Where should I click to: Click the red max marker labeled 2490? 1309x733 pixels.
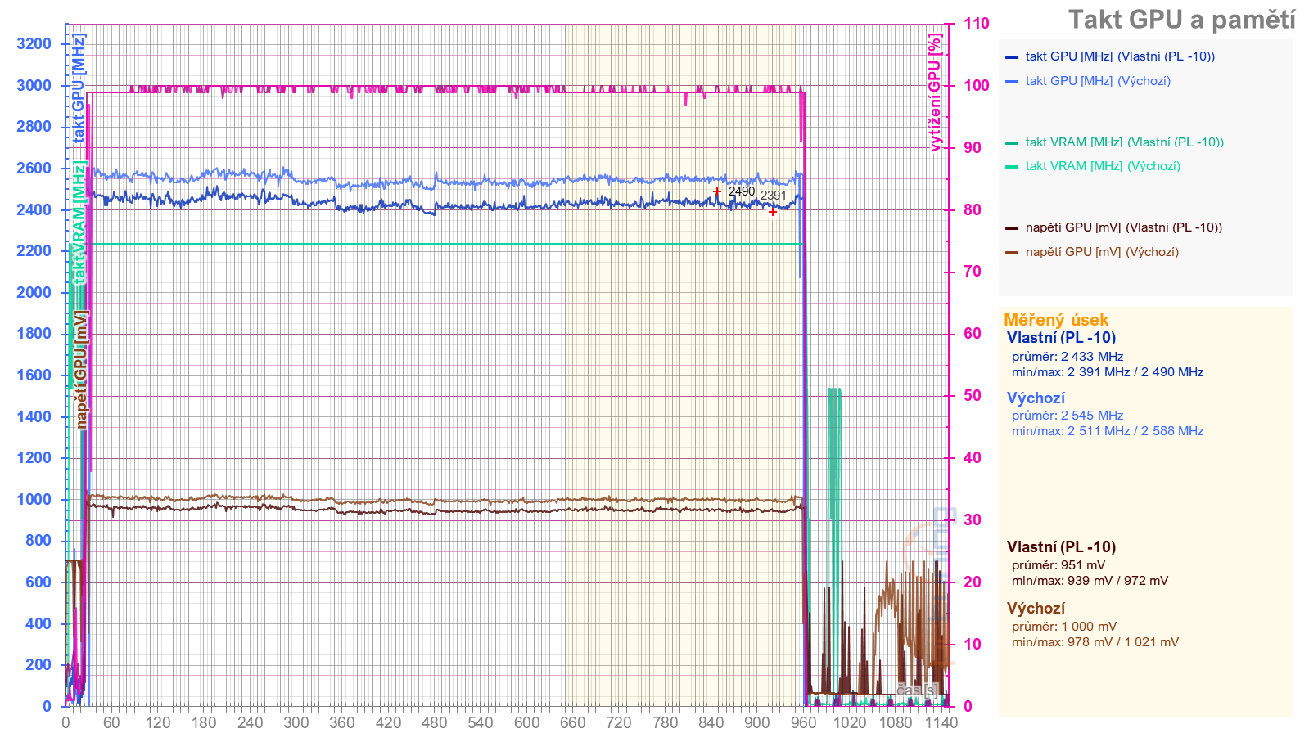tap(717, 191)
